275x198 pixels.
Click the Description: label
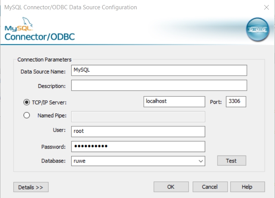52,86
